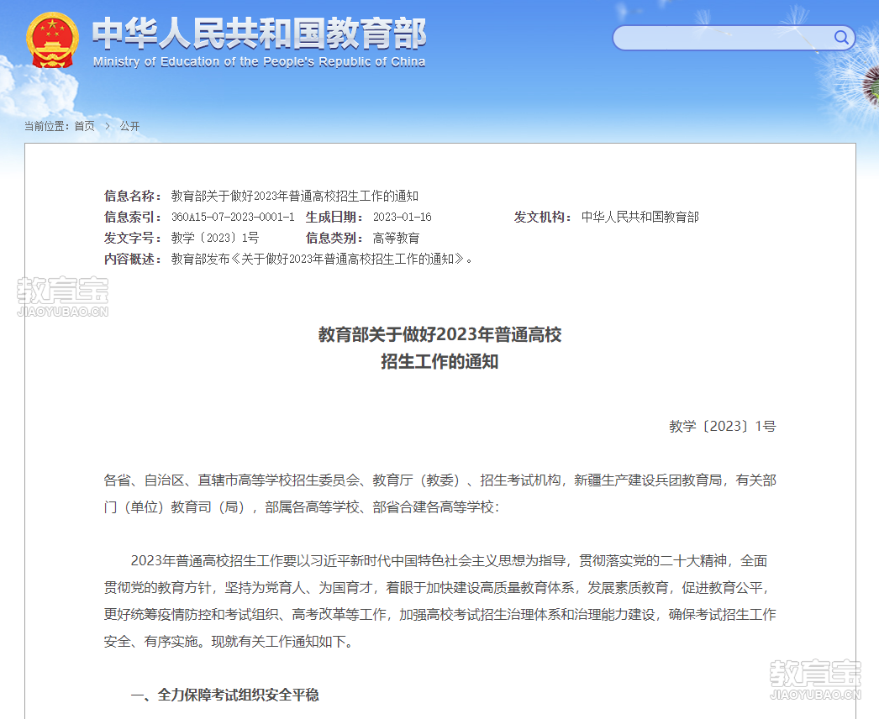Screen dimensions: 879x719
Task: Click the breadcrumb chevron arrow after 首页
Action: 108,126
